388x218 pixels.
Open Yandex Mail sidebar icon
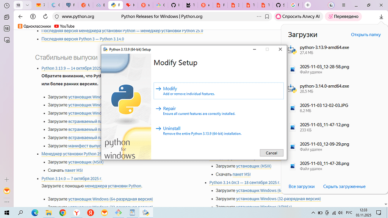coord(7,191)
